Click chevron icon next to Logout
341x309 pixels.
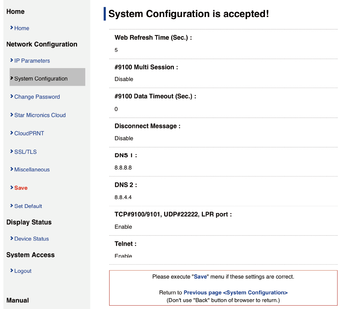click(x=12, y=271)
